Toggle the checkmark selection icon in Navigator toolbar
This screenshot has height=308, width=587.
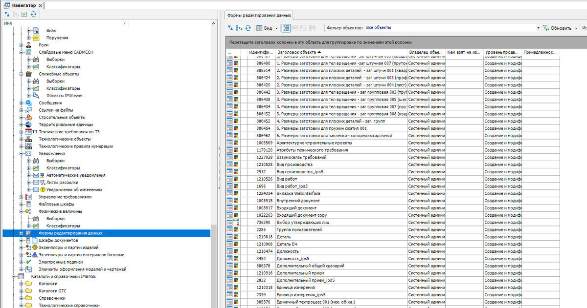point(24,15)
